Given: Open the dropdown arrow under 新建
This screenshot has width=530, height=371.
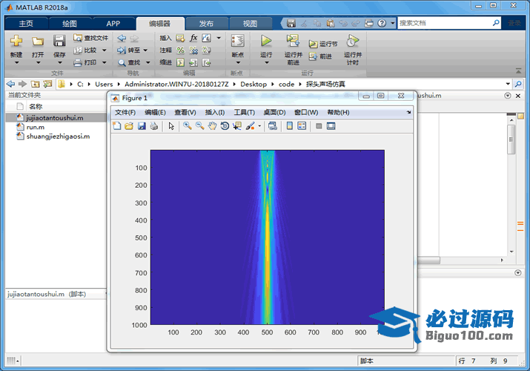Looking at the screenshot, I should pyautogui.click(x=16, y=62).
